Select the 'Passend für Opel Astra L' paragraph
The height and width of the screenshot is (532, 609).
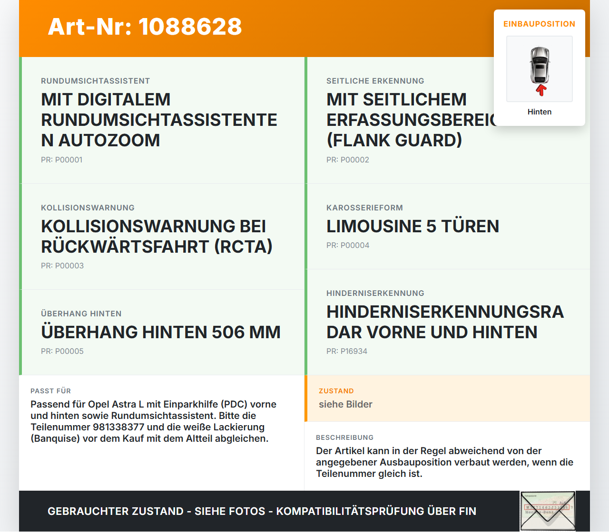click(154, 421)
